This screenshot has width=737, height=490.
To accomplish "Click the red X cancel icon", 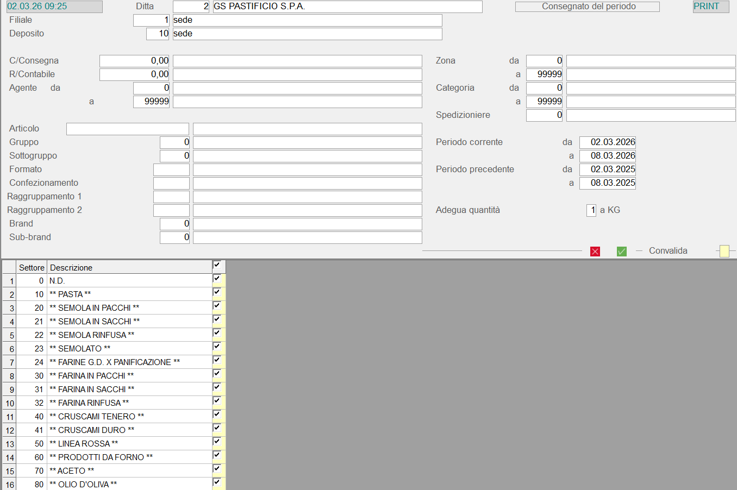I will pyautogui.click(x=595, y=251).
